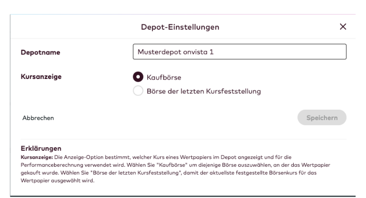The image size is (366, 198).
Task: Click the quoted word Kaufbörse in the explanation text
Action: point(172,165)
